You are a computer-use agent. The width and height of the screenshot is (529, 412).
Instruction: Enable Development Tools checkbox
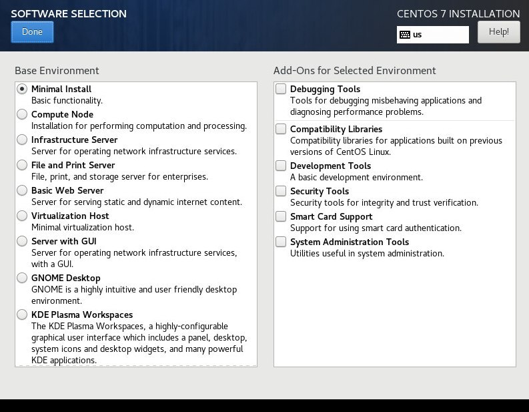(x=281, y=166)
